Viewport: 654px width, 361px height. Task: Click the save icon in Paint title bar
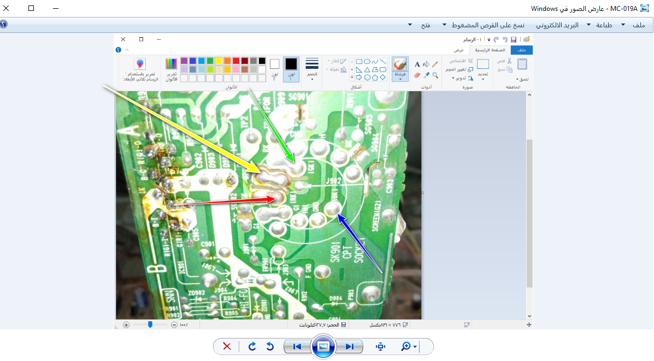(514, 39)
